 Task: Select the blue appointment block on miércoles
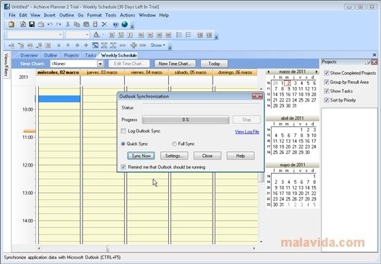[x=60, y=99]
